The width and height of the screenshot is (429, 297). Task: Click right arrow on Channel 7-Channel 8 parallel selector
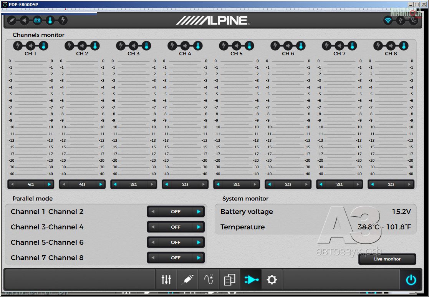point(199,257)
